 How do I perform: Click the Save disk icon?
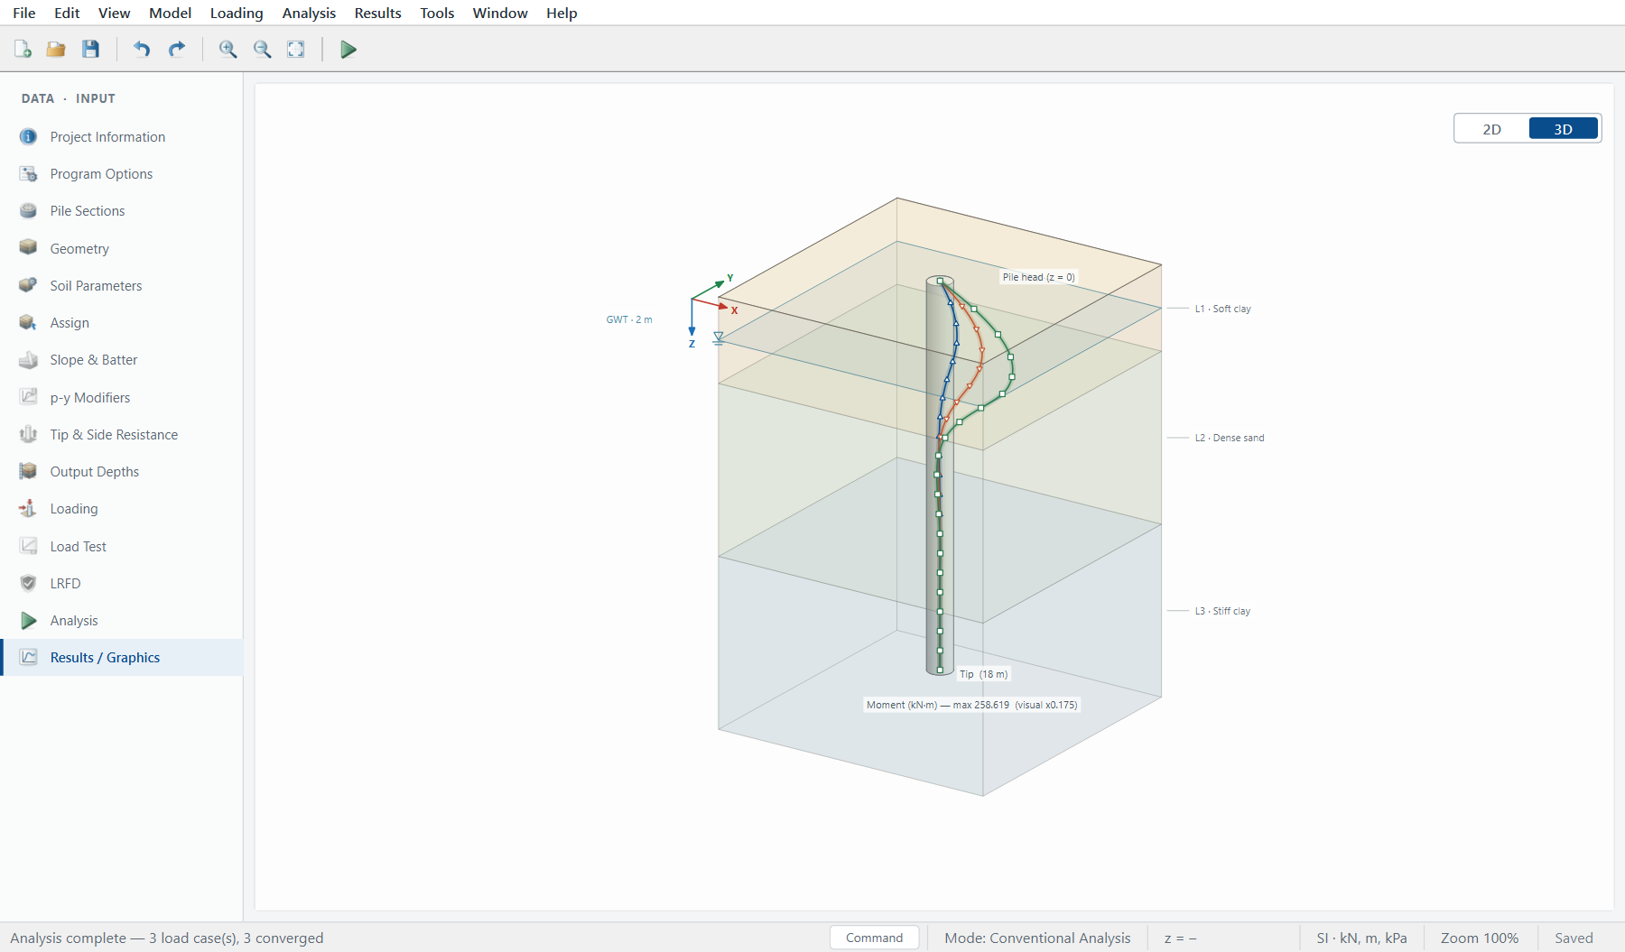[90, 50]
